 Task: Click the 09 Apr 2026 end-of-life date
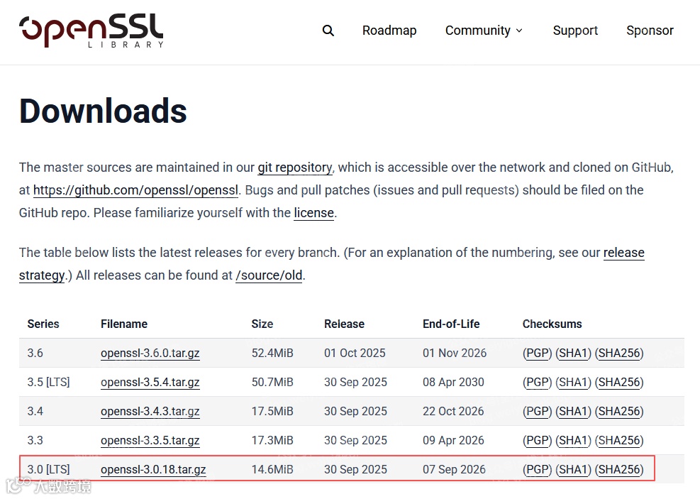(453, 440)
